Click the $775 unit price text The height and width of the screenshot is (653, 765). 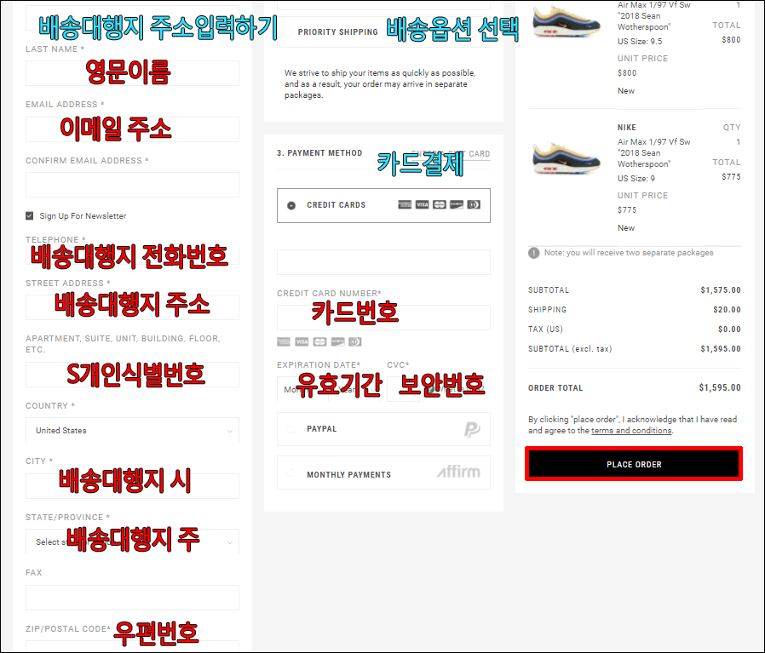pos(627,210)
